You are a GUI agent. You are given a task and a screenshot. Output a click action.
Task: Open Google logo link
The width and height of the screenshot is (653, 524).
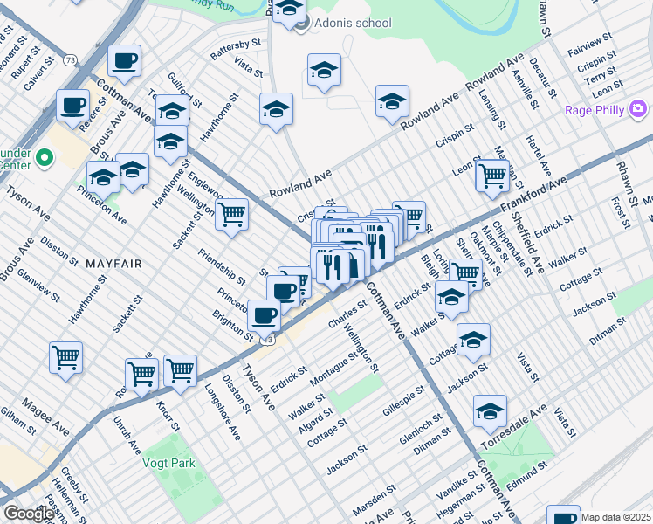pos(29,514)
